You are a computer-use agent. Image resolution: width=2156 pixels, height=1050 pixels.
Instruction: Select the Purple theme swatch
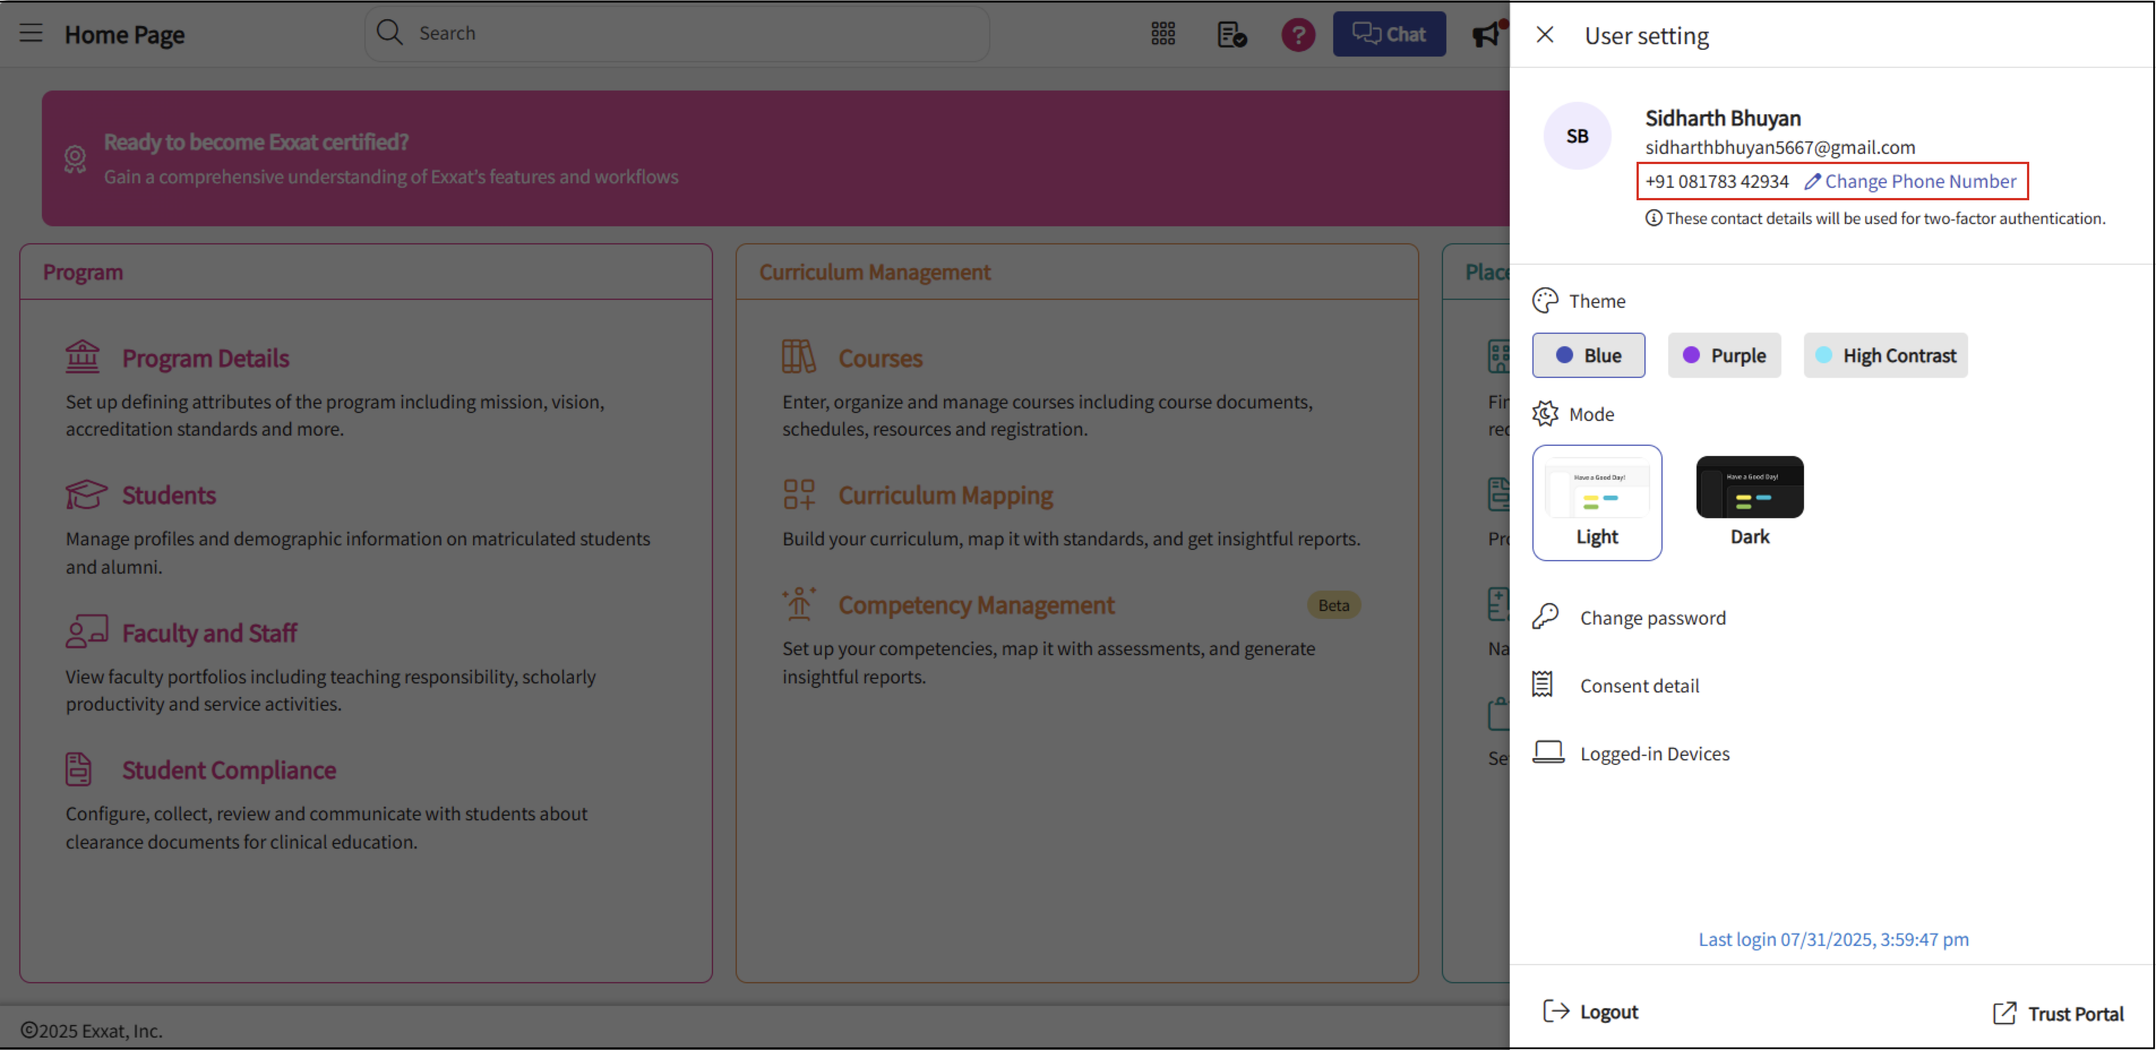coord(1724,355)
